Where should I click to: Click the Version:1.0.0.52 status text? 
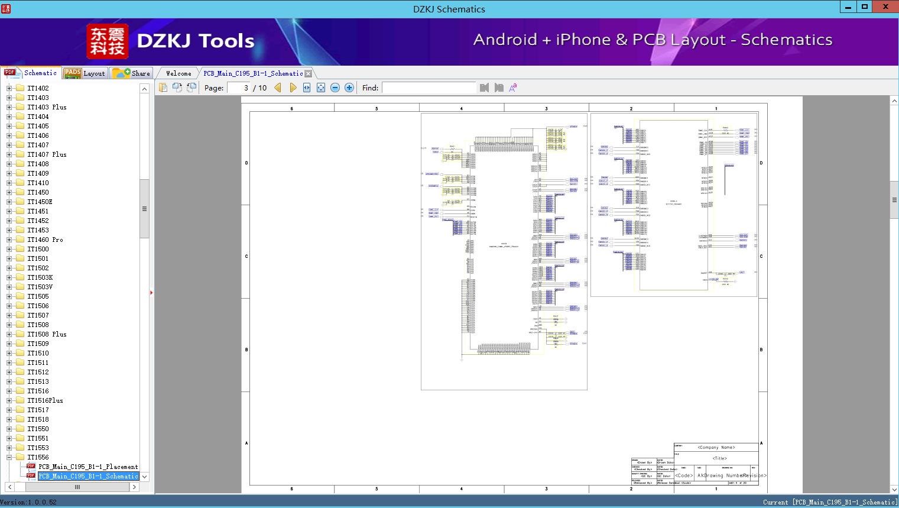(x=28, y=503)
